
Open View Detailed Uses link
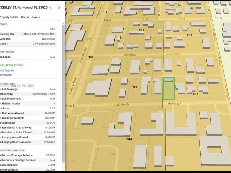tap(44, 44)
